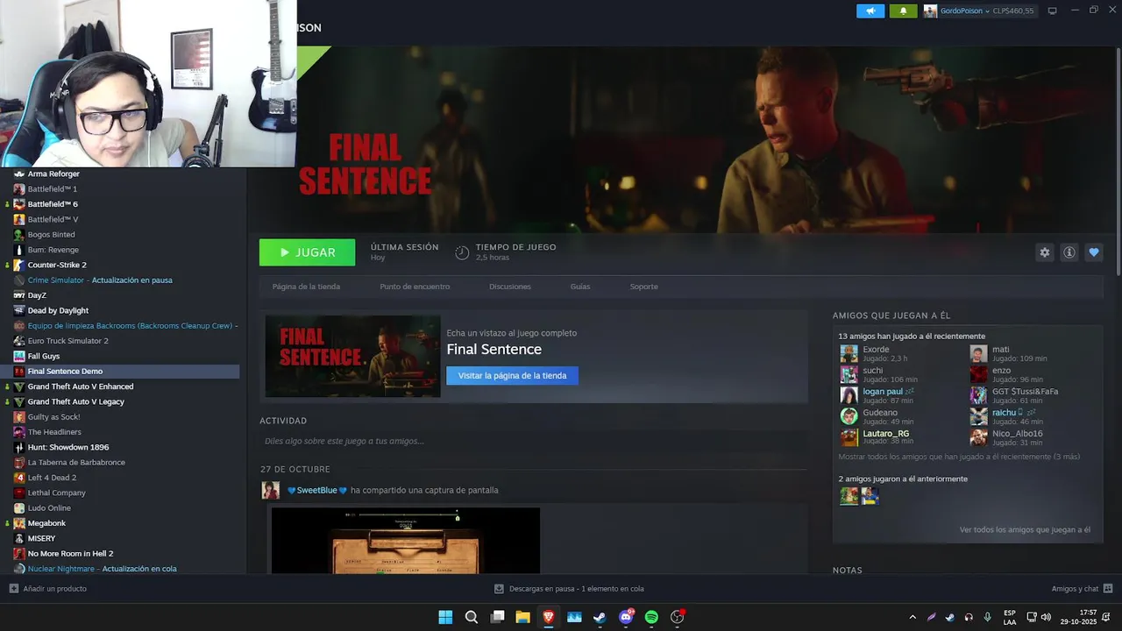Open the SweetBlue profile name link

click(316, 490)
